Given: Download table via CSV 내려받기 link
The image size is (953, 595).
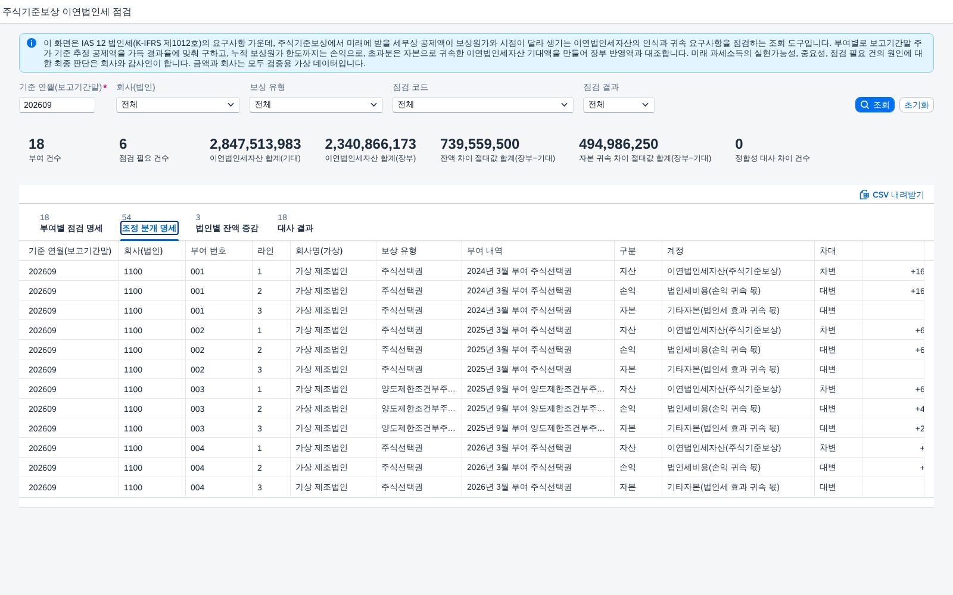Looking at the screenshot, I should (892, 195).
